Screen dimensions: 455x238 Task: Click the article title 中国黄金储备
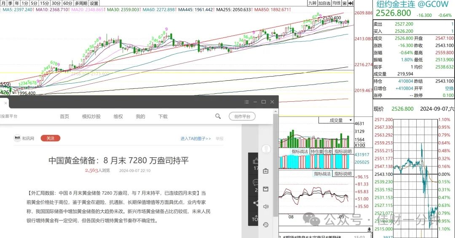118,160
